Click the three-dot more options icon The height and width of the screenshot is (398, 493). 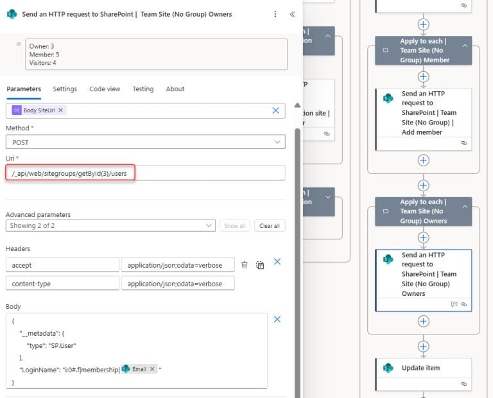pos(275,14)
